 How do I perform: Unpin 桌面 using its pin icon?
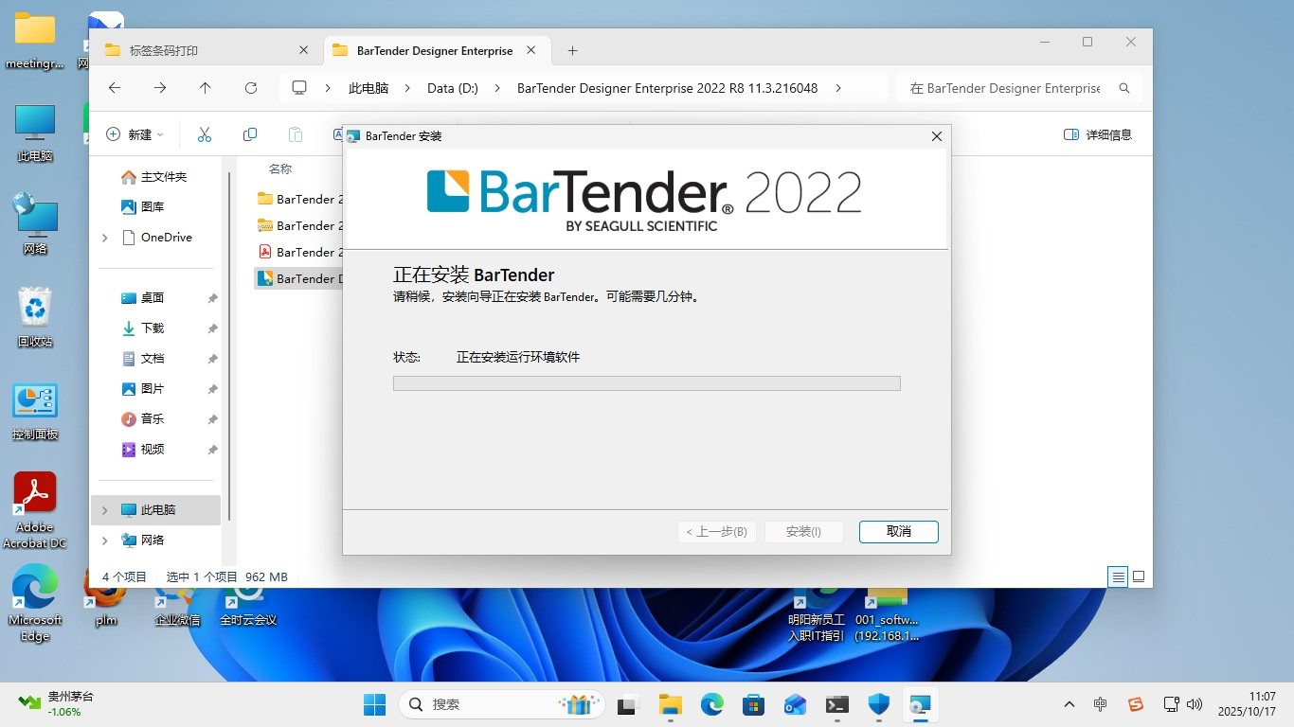tap(212, 298)
